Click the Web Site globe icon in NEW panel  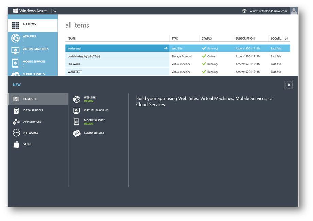pyautogui.click(x=76, y=99)
